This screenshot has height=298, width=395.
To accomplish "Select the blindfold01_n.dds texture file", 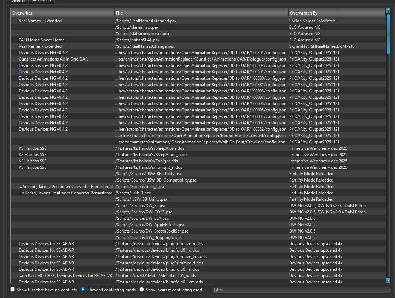I will point(157,269).
